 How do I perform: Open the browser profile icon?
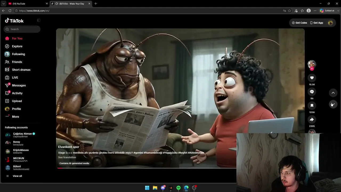point(308,11)
